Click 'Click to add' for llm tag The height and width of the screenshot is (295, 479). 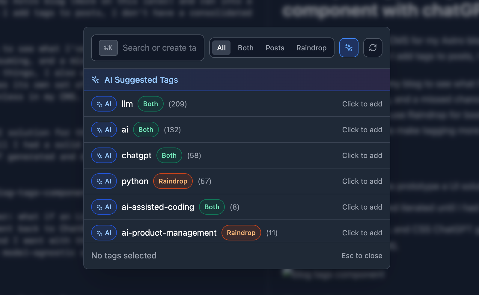(362, 104)
